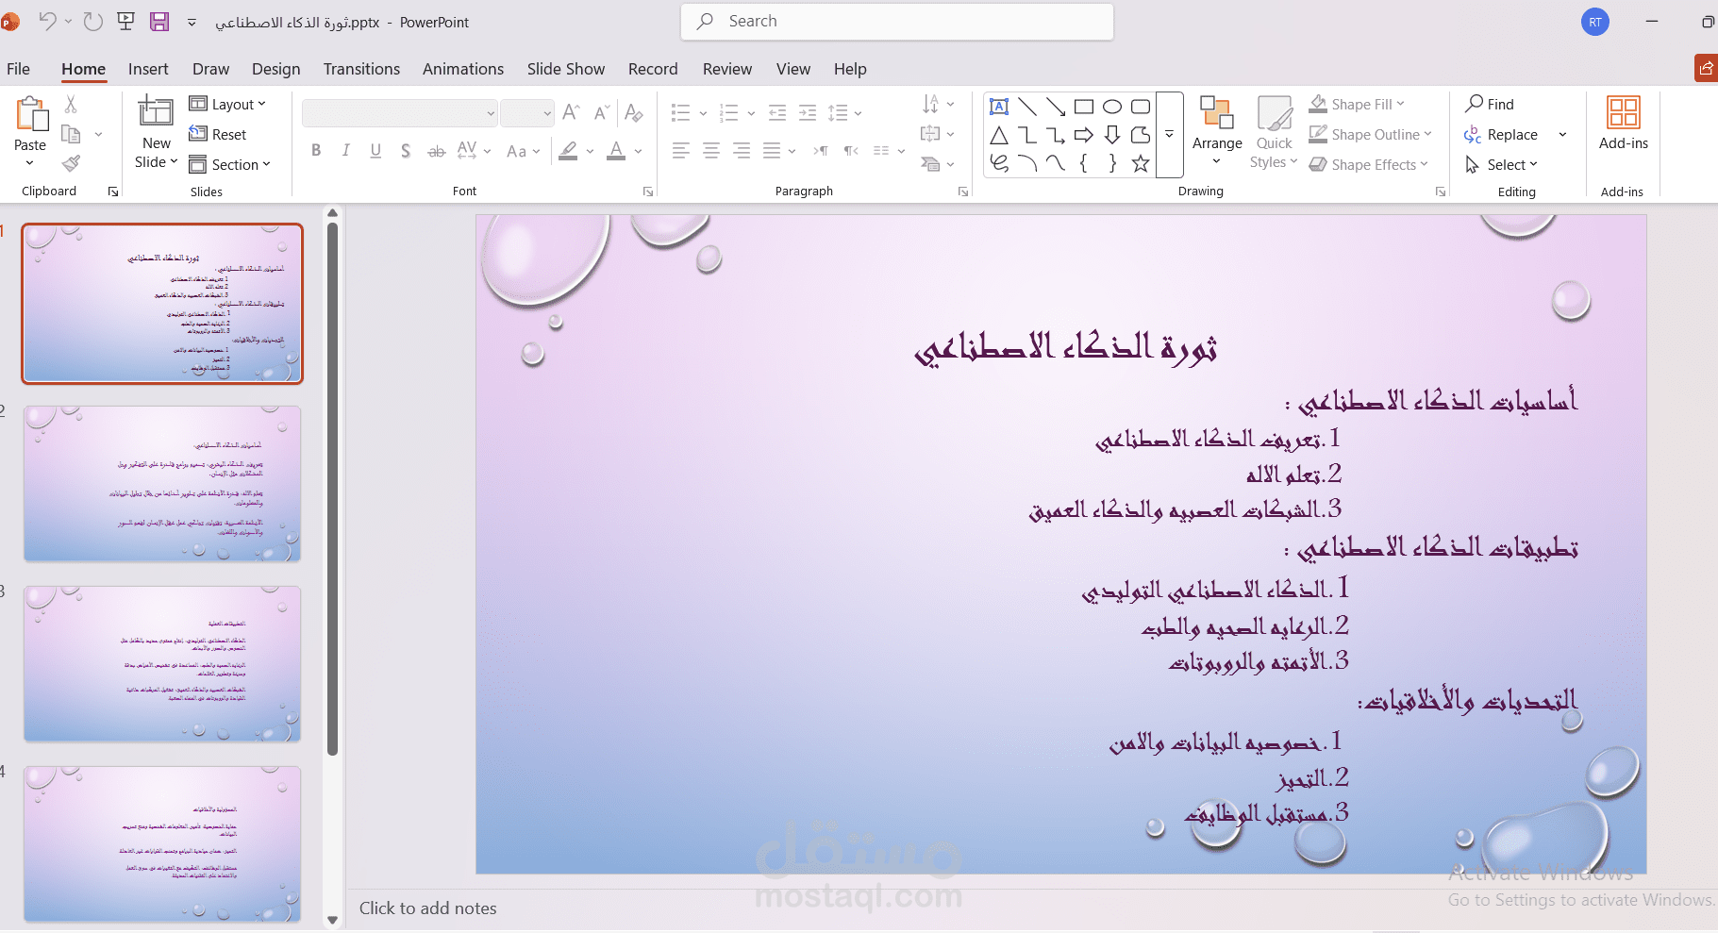1718x933 pixels.
Task: Increase list indent level
Action: point(808,113)
